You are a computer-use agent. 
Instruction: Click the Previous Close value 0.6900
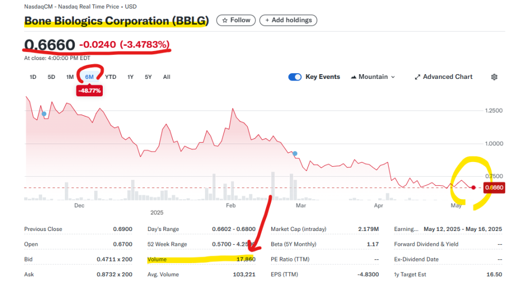click(x=123, y=229)
